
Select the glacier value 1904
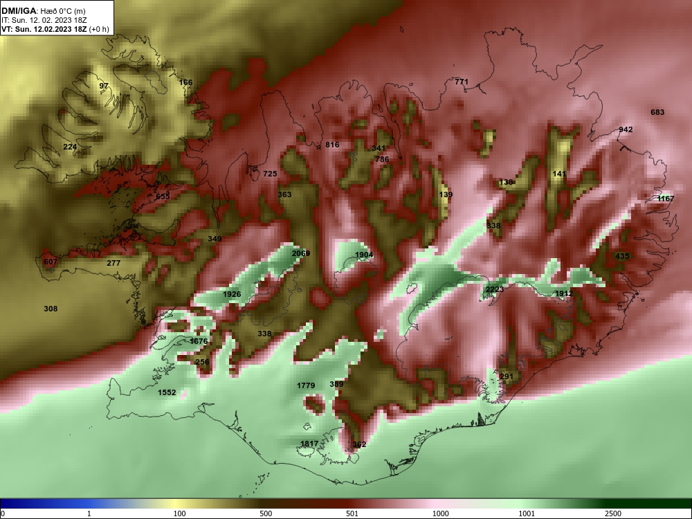tap(364, 255)
